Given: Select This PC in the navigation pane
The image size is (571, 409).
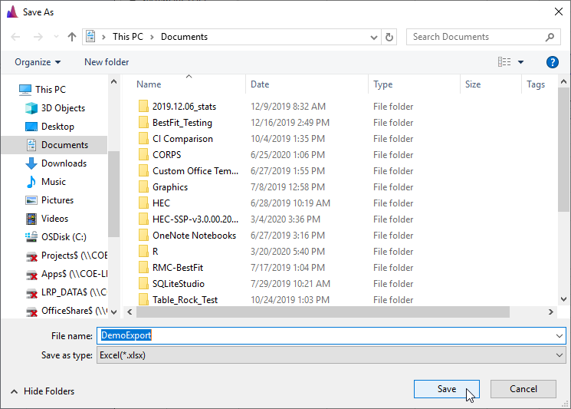Looking at the screenshot, I should point(43,89).
